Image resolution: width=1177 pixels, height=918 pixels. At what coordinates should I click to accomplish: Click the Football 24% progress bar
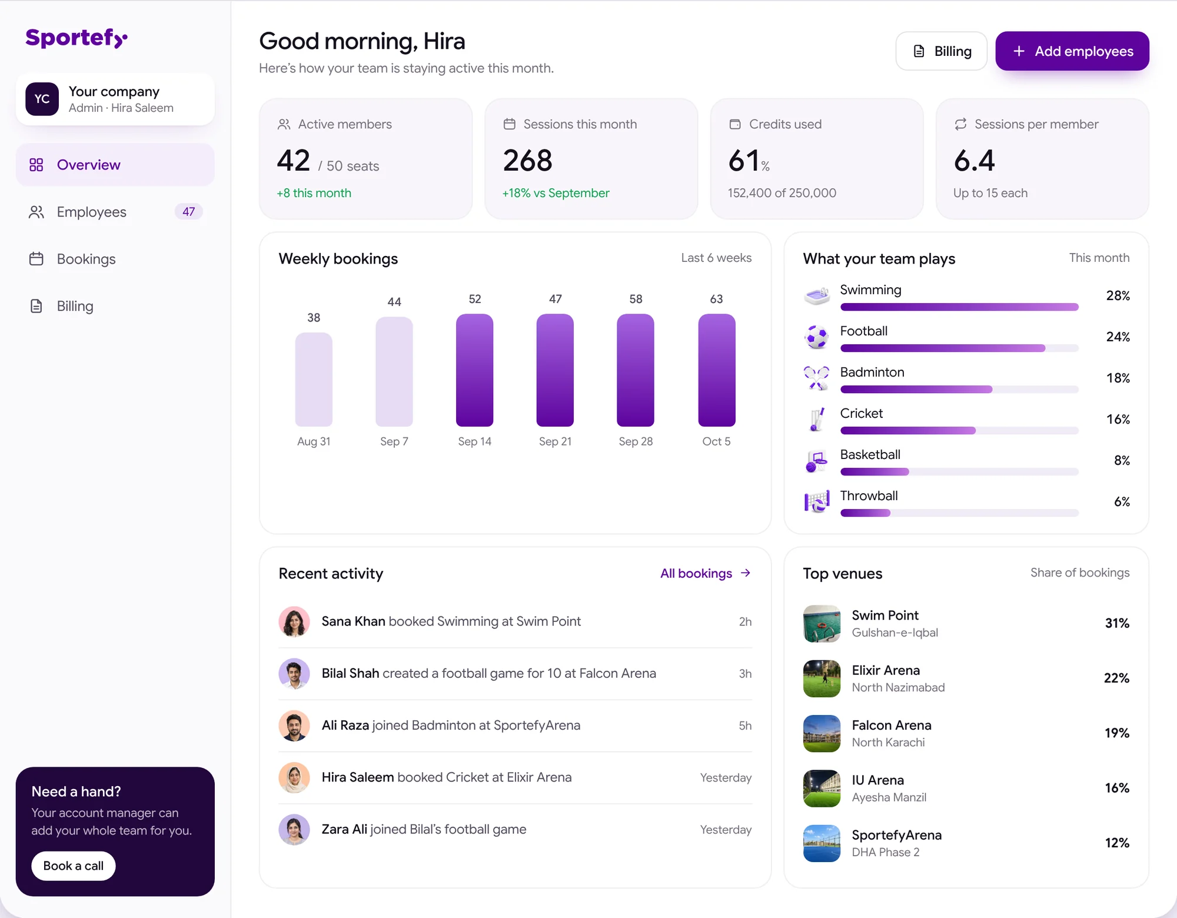click(x=959, y=348)
